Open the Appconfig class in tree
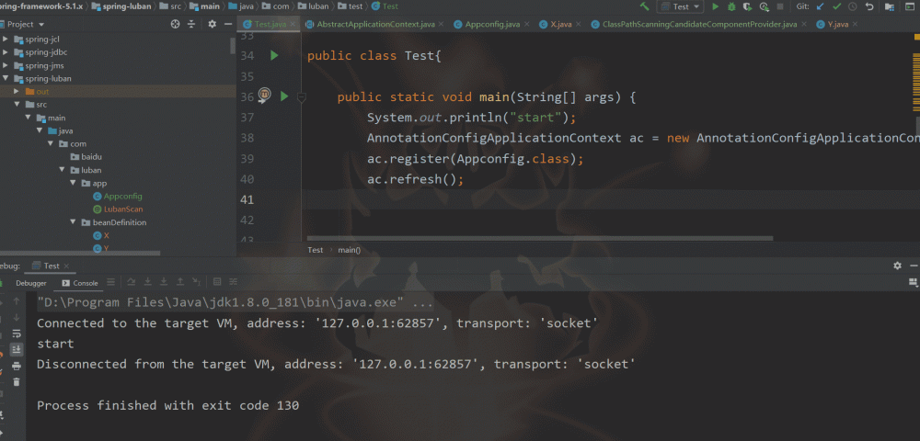The image size is (920, 441). tap(118, 197)
